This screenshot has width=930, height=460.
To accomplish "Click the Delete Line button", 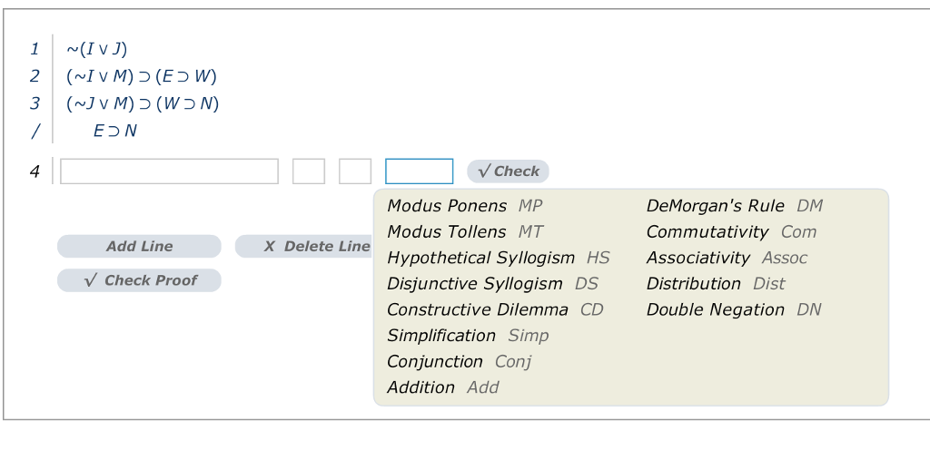I will point(304,246).
